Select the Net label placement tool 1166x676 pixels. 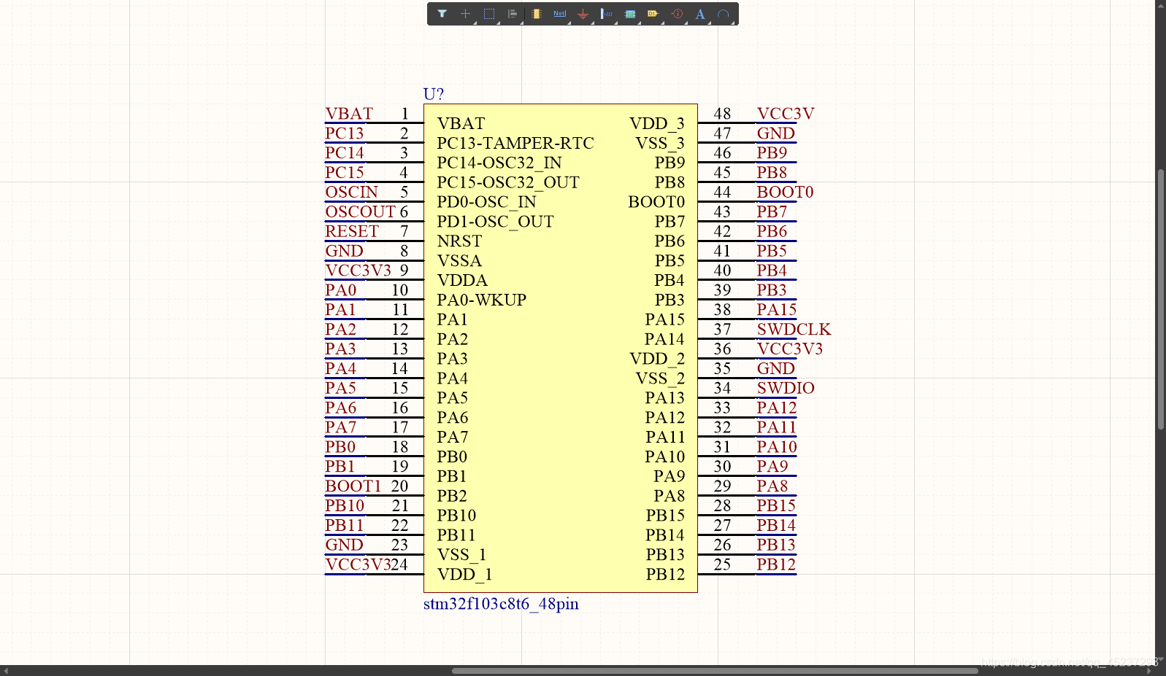click(x=559, y=14)
